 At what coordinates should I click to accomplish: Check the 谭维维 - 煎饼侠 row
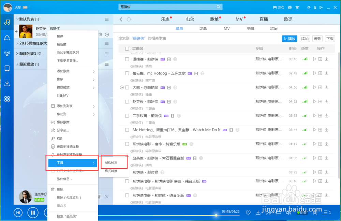pos(127,59)
